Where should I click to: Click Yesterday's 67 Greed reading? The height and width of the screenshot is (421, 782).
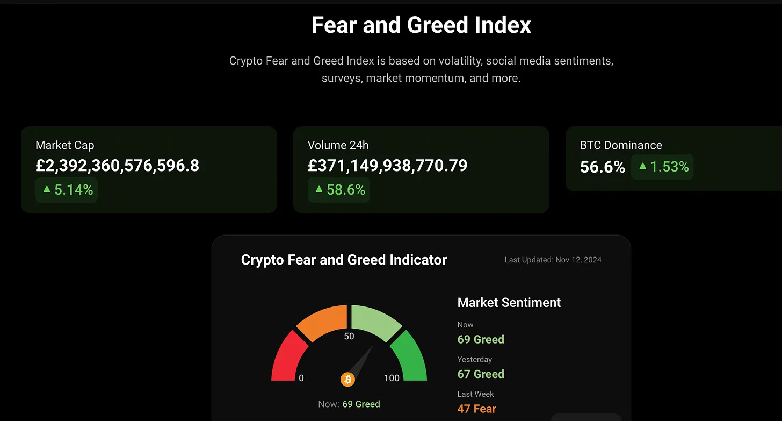click(481, 374)
